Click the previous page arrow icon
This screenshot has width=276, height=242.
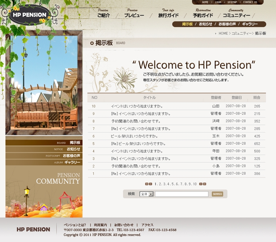151,184
